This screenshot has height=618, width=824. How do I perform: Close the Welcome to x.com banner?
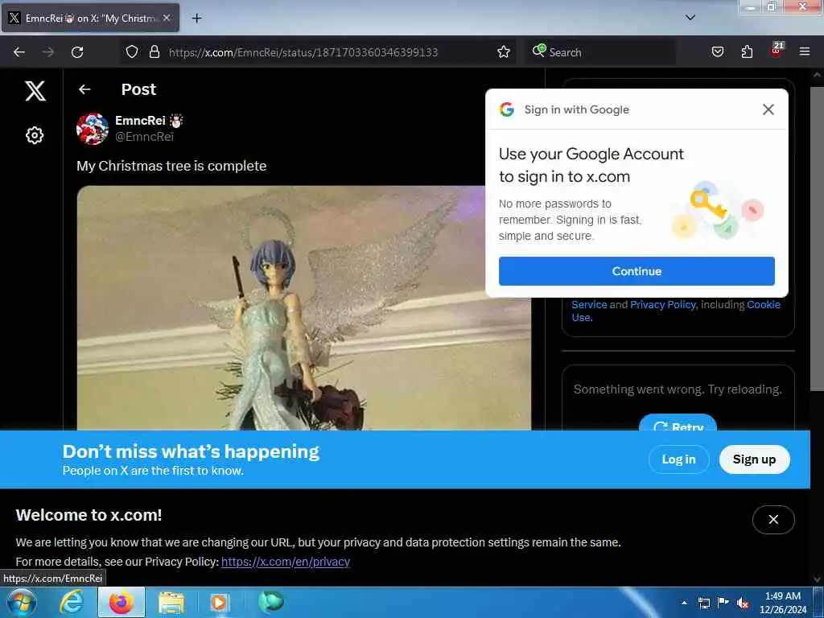tap(773, 519)
